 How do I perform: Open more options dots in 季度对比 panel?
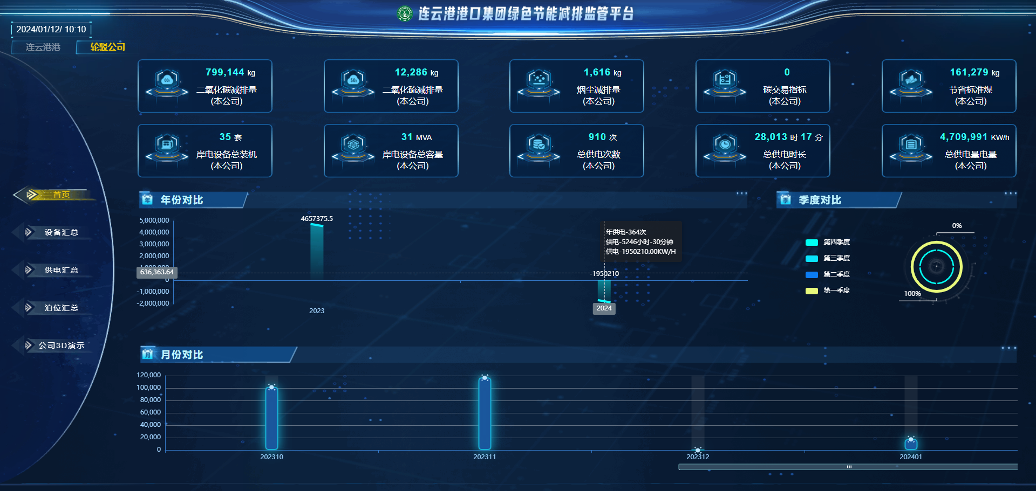1011,193
